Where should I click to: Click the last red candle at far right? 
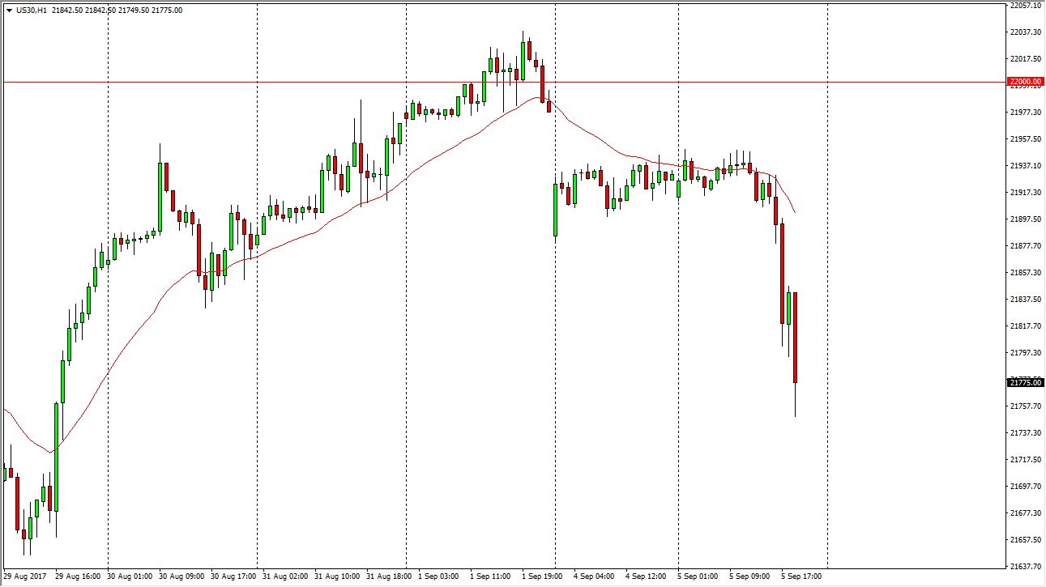(x=796, y=337)
